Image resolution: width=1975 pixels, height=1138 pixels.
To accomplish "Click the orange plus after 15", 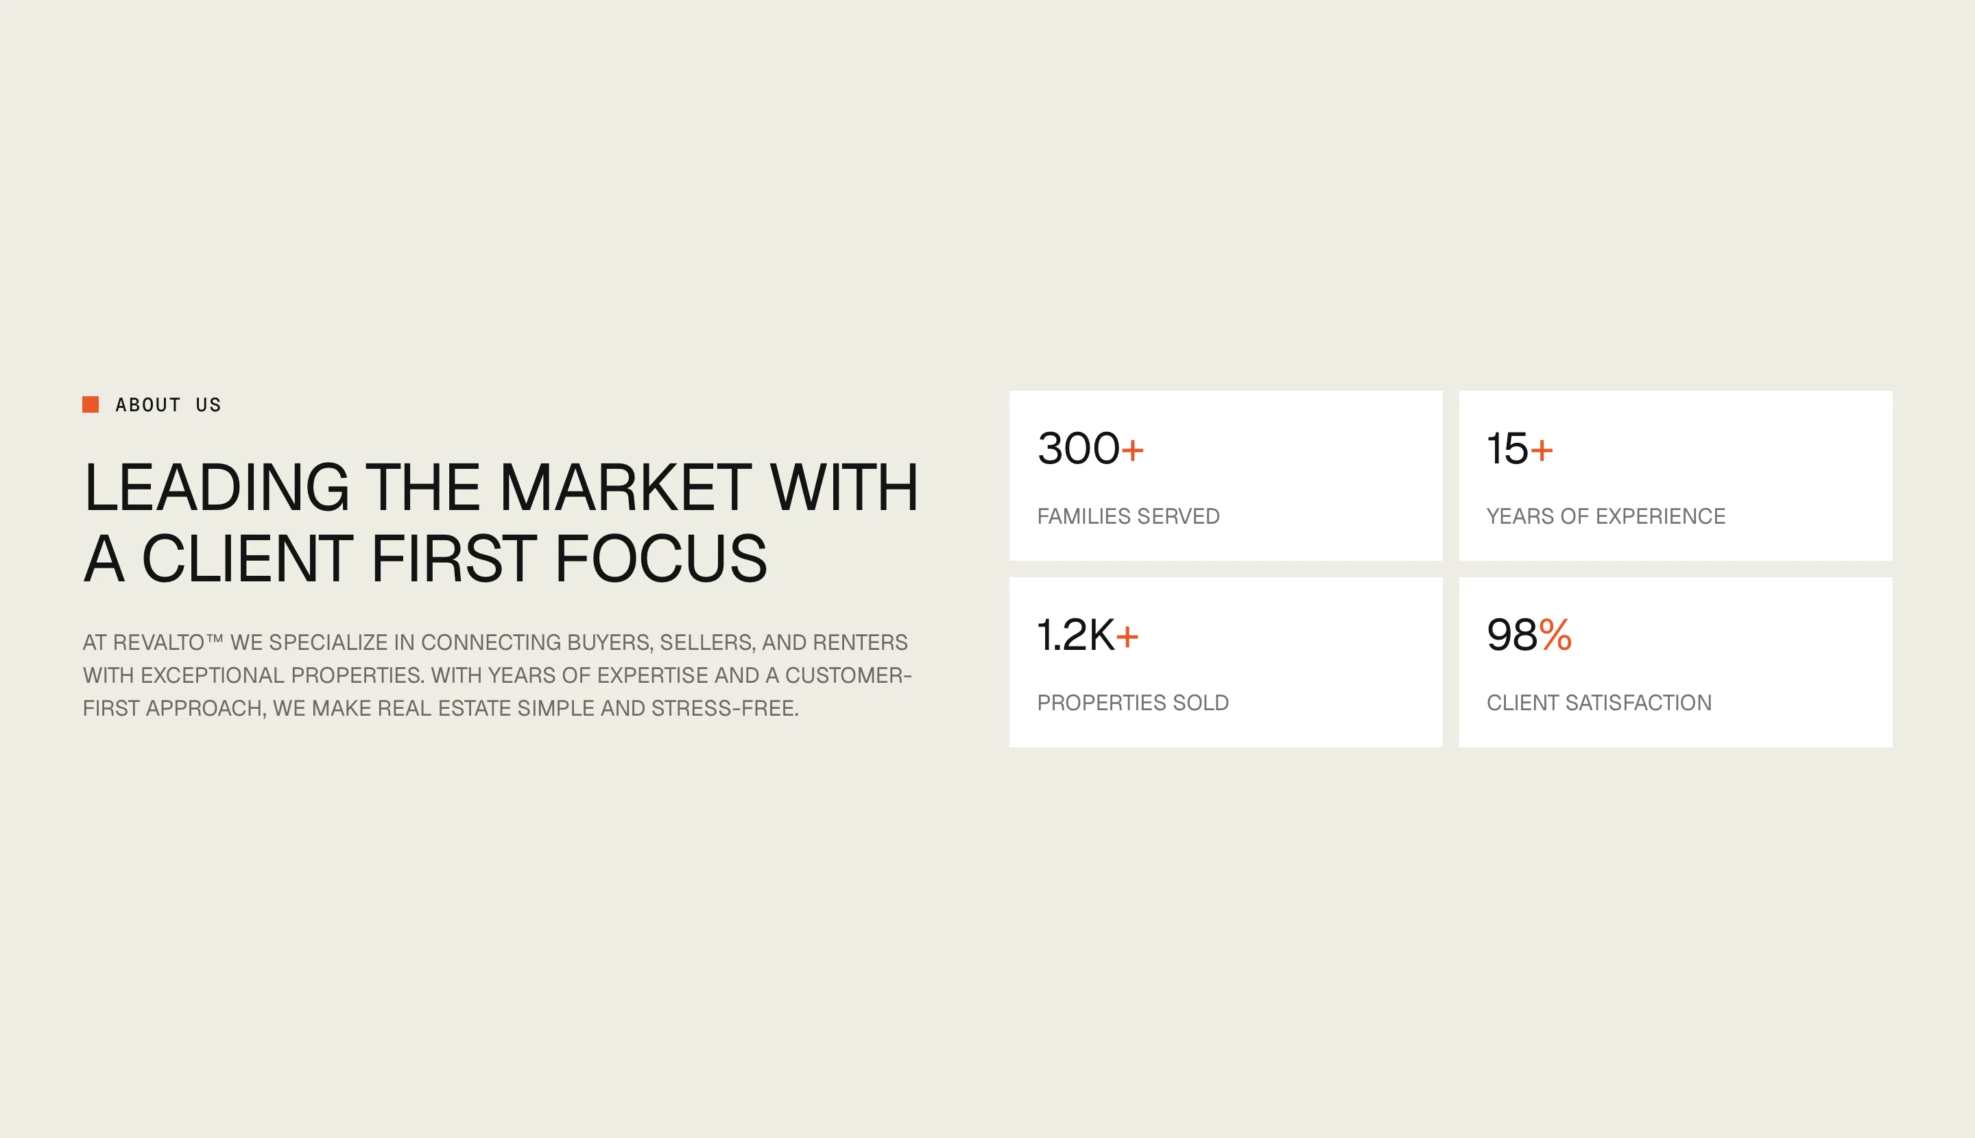I will (x=1542, y=450).
